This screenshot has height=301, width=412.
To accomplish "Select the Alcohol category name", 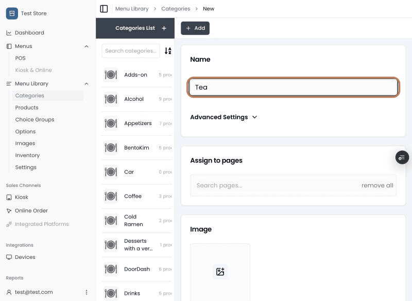I will pyautogui.click(x=134, y=99).
